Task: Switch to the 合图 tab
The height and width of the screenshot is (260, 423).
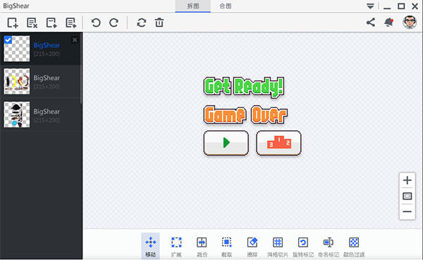Action: [226, 6]
